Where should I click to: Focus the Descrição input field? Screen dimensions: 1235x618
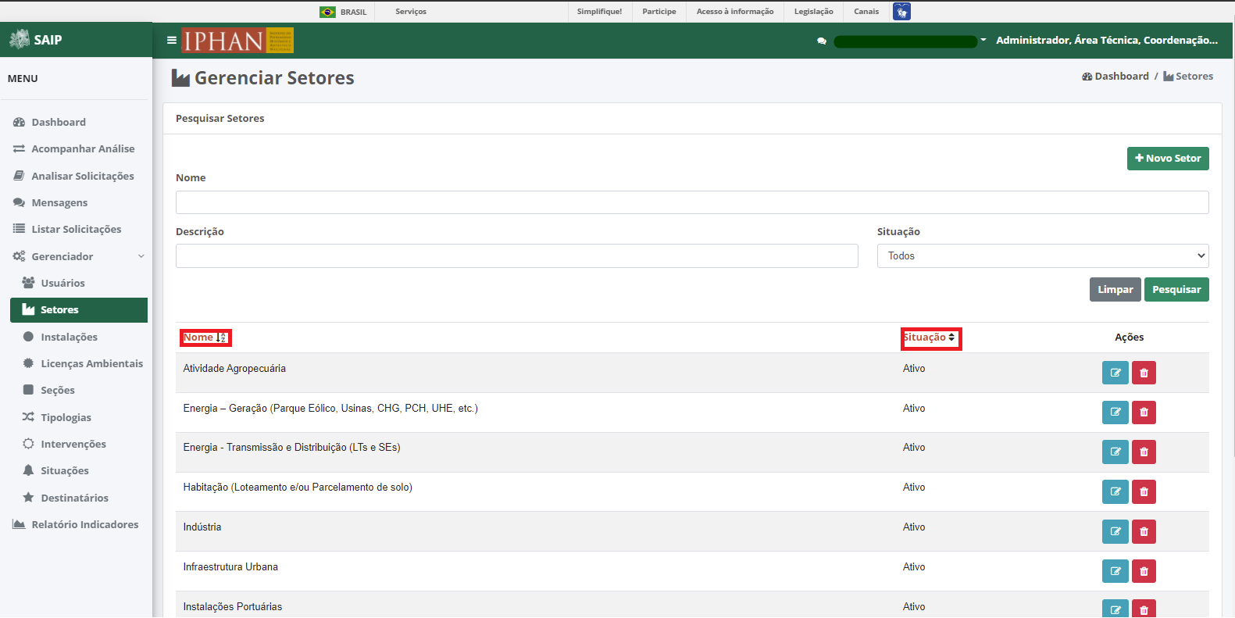click(517, 256)
